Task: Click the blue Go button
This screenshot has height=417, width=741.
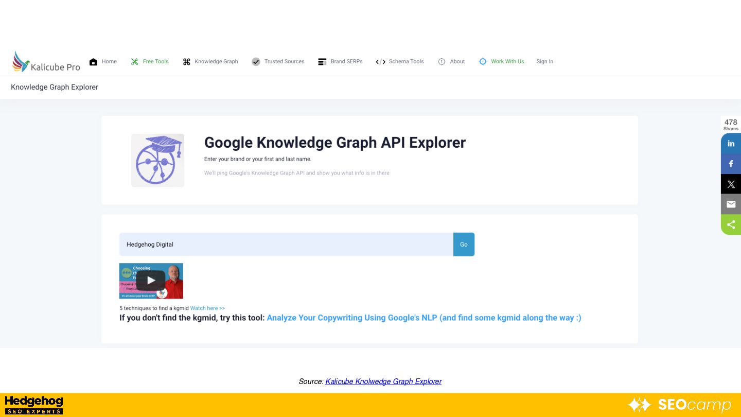Action: [464, 244]
